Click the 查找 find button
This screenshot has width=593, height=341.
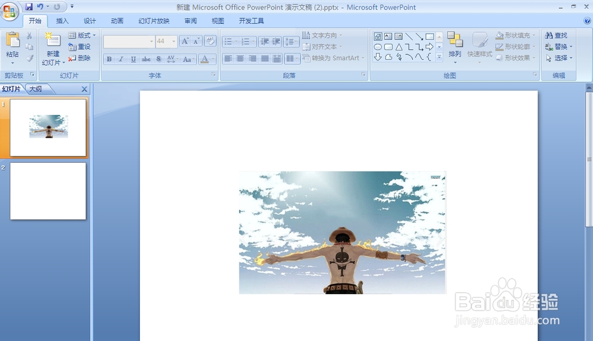(x=556, y=36)
